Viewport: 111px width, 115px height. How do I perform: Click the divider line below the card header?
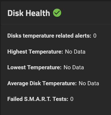[x=56, y=24]
